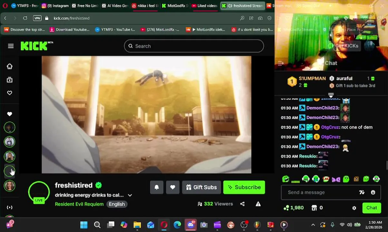Image resolution: width=388 pixels, height=232 pixels.
Task: Switch to the MistGodRx tab
Action: click(175, 6)
